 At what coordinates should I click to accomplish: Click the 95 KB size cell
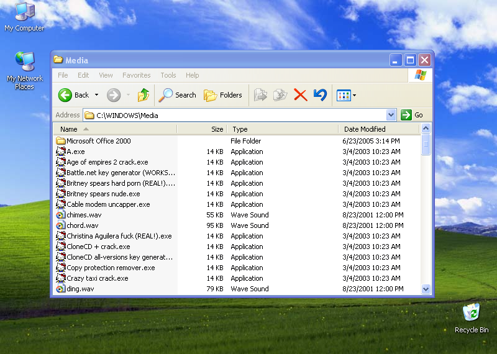tap(215, 225)
